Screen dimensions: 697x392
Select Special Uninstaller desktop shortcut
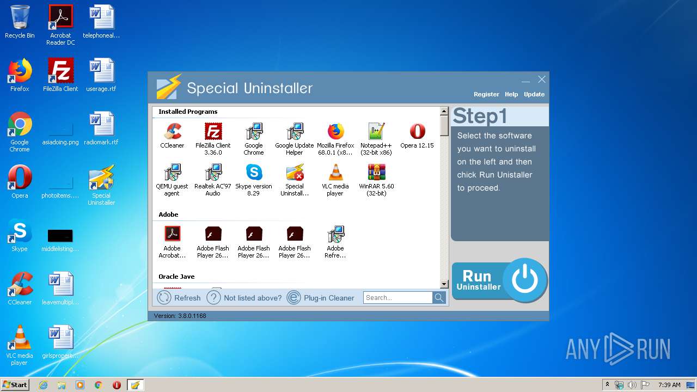coord(101,185)
